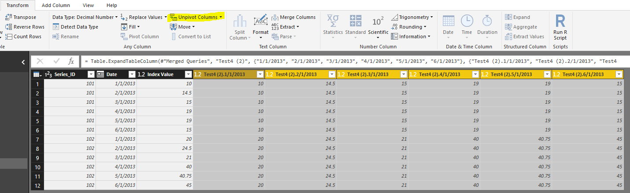Confirm formula with checkmark icon
The image size is (630, 193).
point(56,61)
